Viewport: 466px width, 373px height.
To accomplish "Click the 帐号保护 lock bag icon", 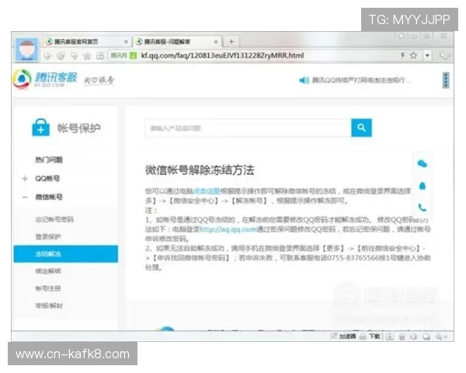I will click(x=40, y=127).
